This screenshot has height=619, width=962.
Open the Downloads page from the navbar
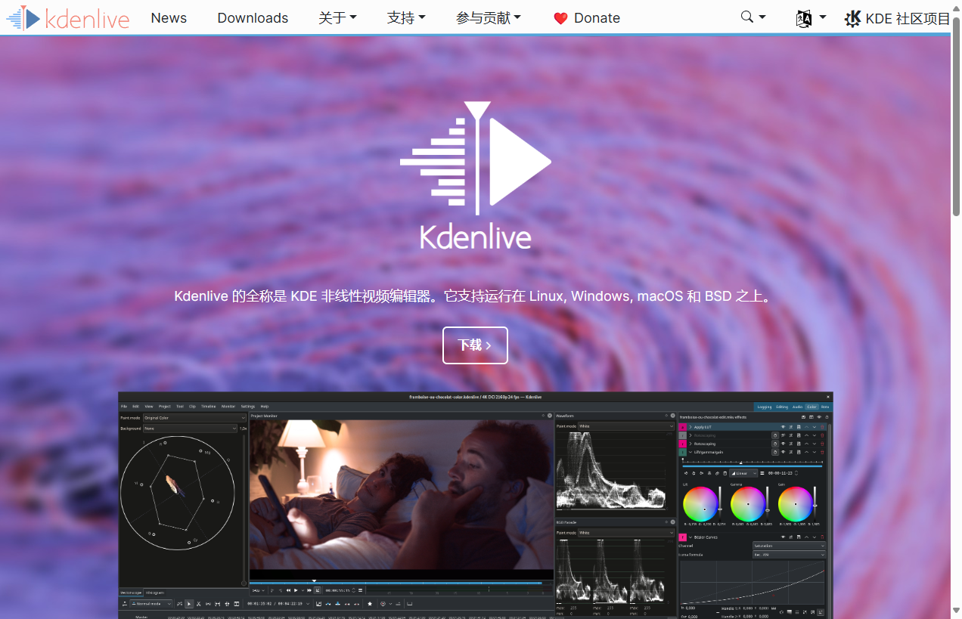point(253,17)
